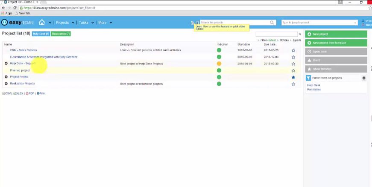This screenshot has height=187, width=372.
Task: Favorite the E-commerce & Website project star
Action: coord(293,57)
